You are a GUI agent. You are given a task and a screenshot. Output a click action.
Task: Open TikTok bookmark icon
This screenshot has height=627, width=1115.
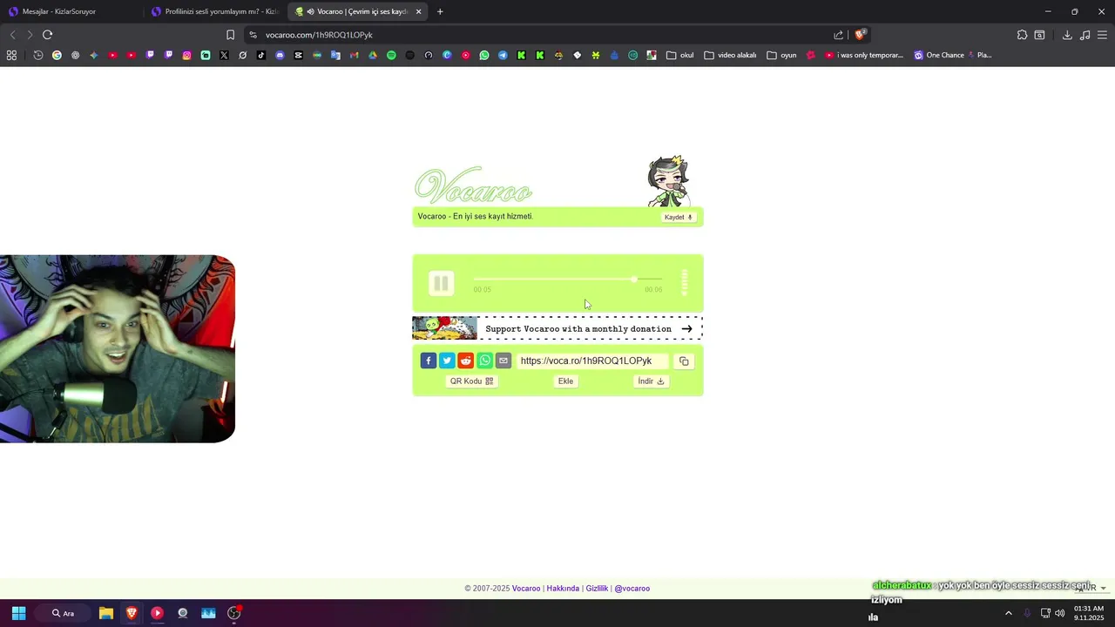(x=261, y=55)
